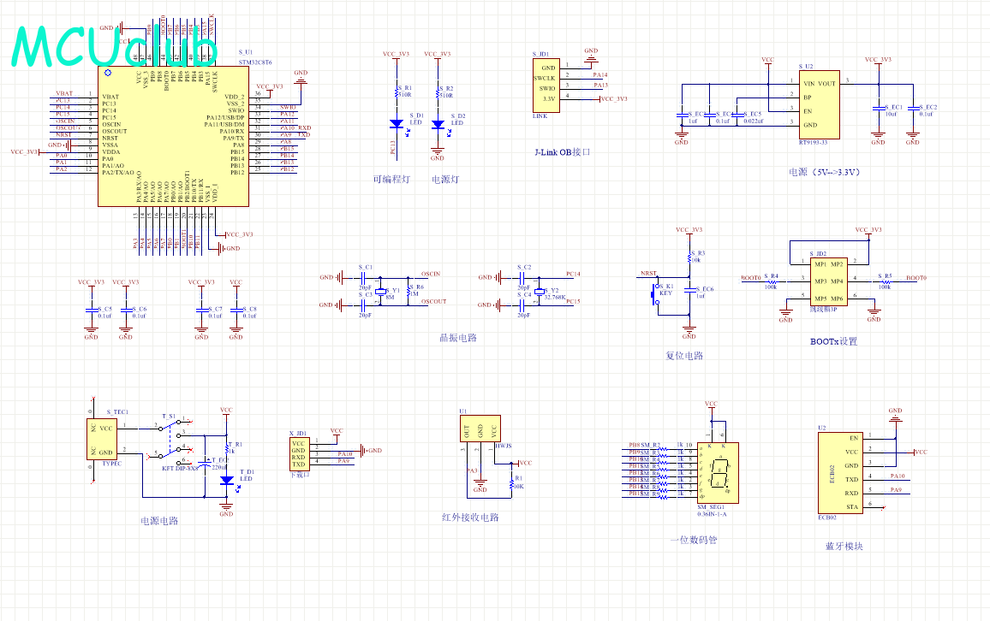990x621 pixels.
Task: Select the S_K1 reset KEY switch symbol
Action: [x=655, y=295]
